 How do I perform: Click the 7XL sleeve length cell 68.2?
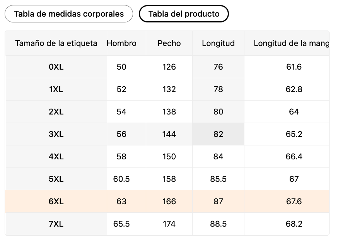pos(294,224)
